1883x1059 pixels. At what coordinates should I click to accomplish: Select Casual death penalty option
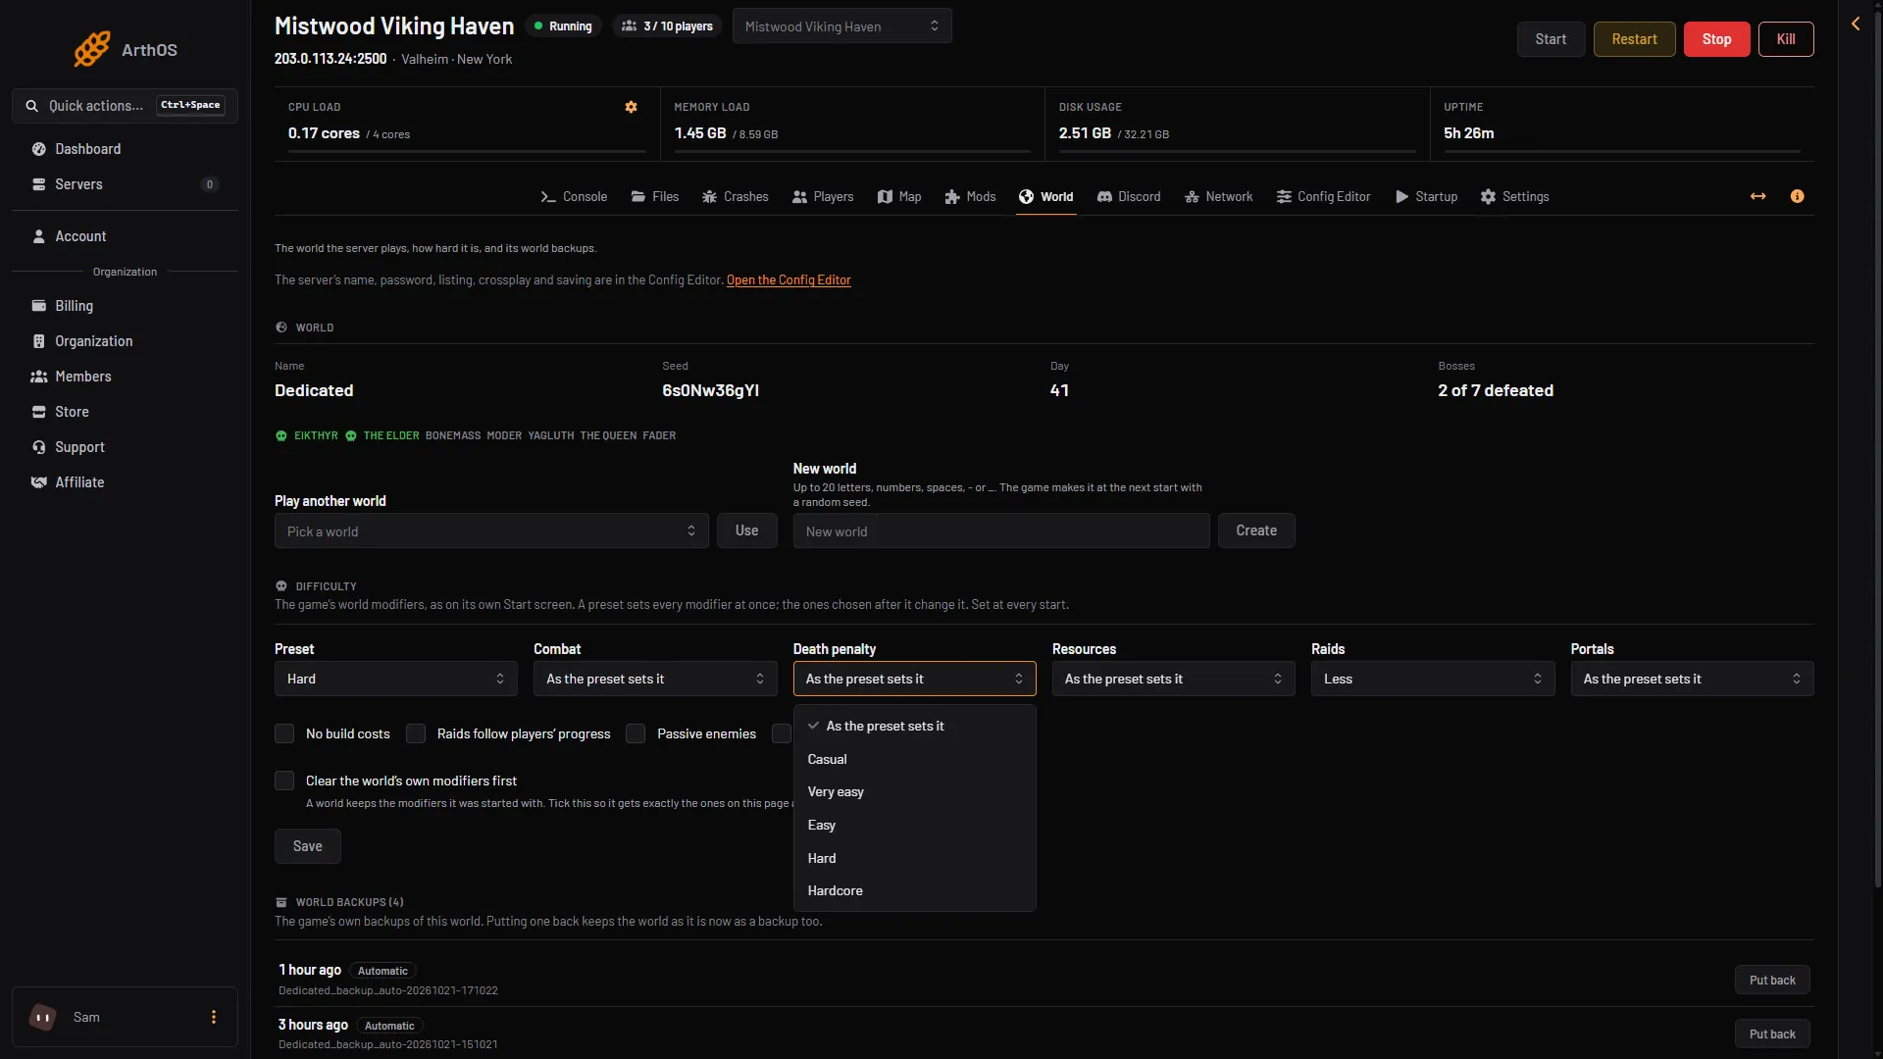[915, 759]
